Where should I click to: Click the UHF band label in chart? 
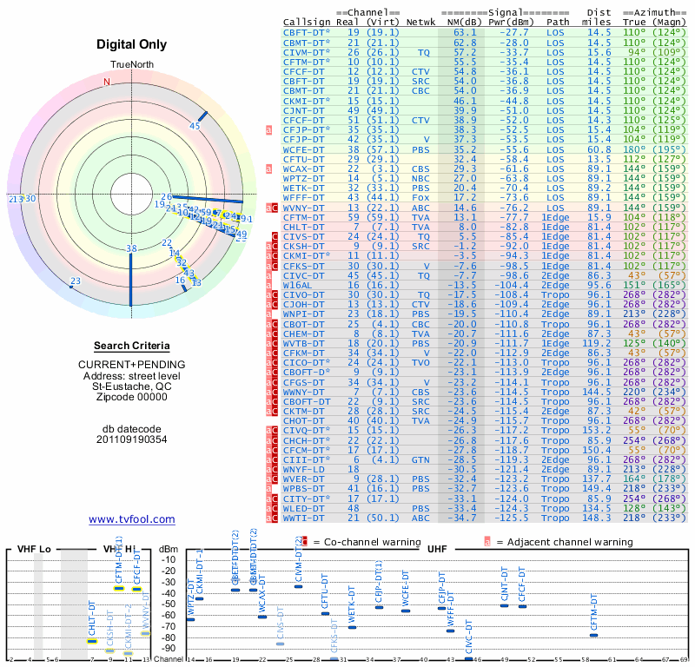coord(437,549)
